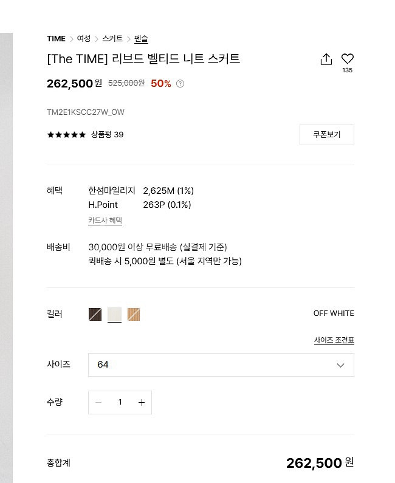Viewport: 395px width, 483px height.
Task: Select the beige striped color swatch
Action: 134,314
